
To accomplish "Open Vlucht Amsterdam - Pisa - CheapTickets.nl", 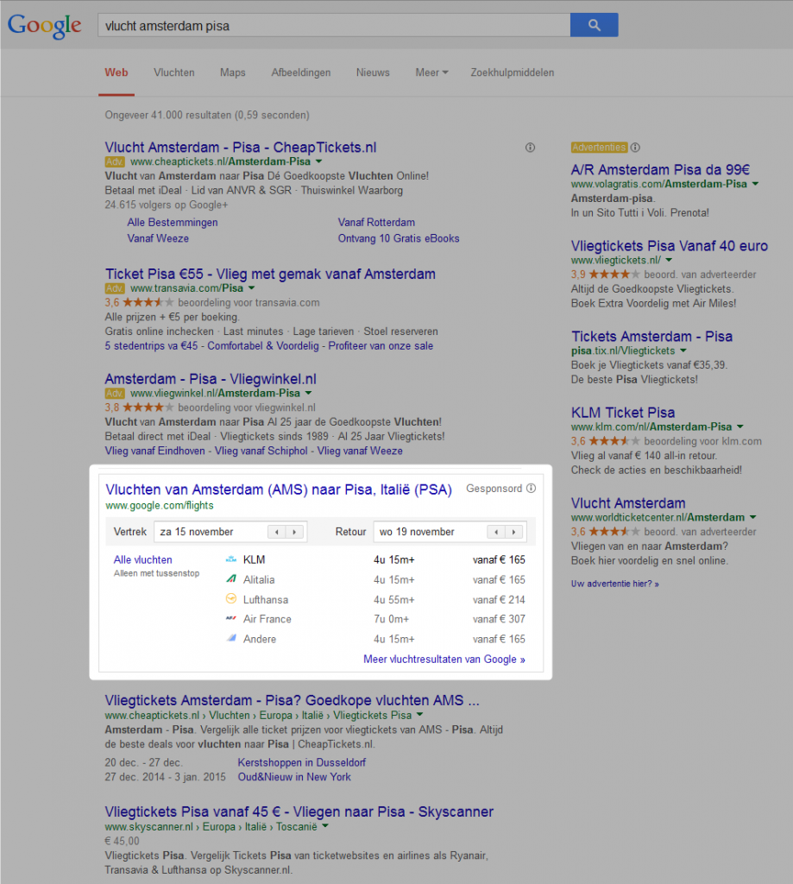I will click(x=240, y=147).
